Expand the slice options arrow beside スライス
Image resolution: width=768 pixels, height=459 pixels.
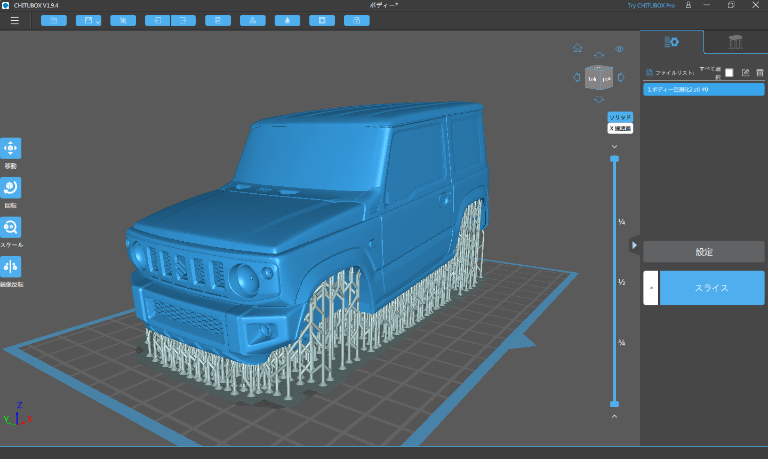coord(651,288)
